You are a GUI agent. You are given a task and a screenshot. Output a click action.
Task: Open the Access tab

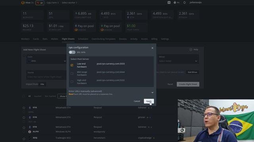pos(144,39)
